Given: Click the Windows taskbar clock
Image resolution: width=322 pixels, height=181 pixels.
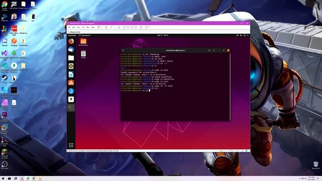Looking at the screenshot, I should click(311, 178).
